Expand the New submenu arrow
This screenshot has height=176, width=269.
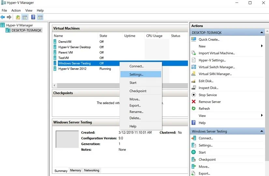262,46
